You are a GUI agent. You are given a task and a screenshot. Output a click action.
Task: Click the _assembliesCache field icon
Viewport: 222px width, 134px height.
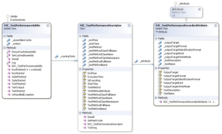pyautogui.click(x=9, y=40)
